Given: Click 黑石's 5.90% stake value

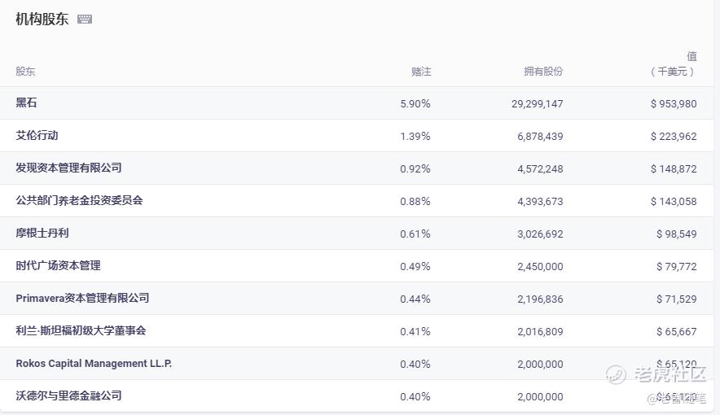Looking at the screenshot, I should tap(415, 104).
